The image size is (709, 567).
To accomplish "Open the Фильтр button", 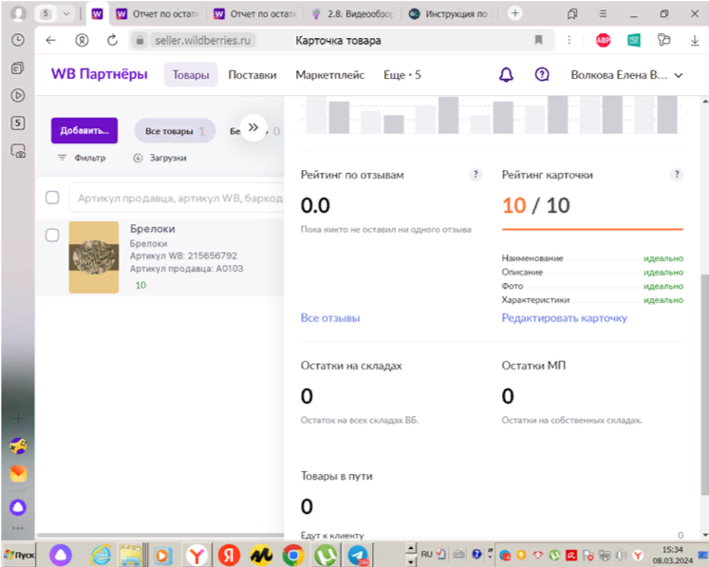I will tap(82, 158).
